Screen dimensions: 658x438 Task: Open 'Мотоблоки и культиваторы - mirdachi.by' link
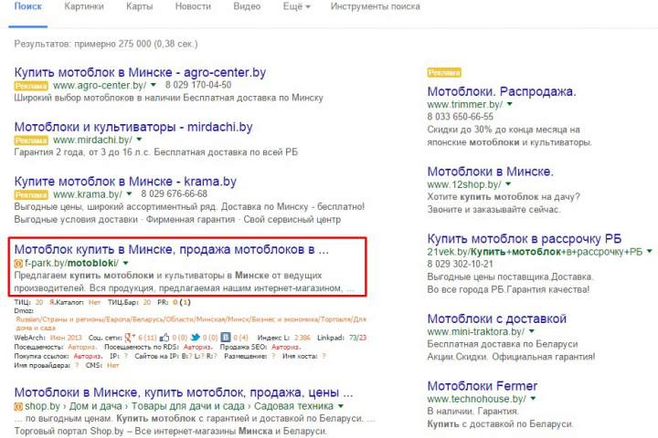coord(133,127)
